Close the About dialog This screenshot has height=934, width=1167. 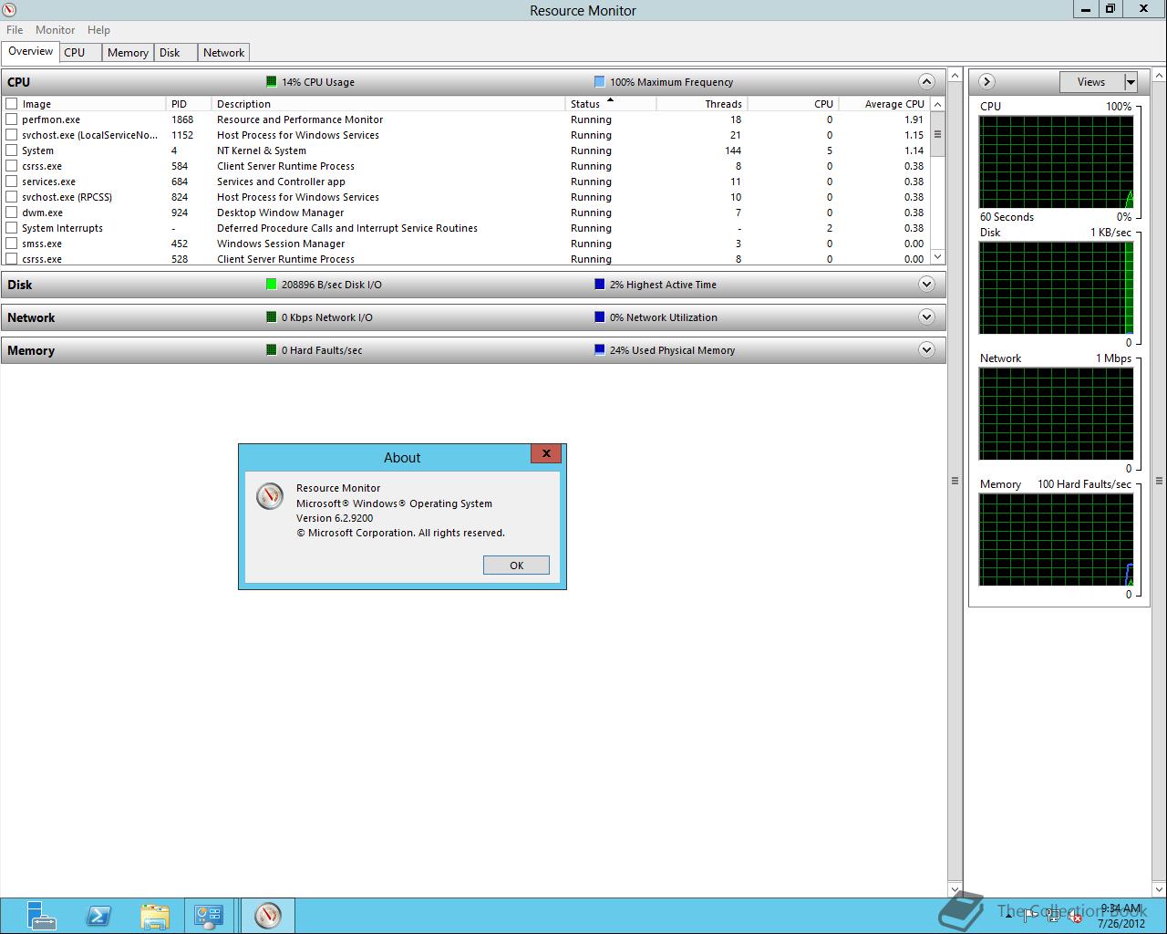coord(546,453)
